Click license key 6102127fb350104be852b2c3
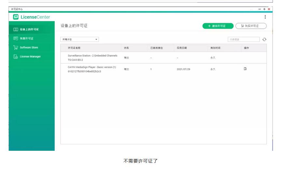 (84, 71)
